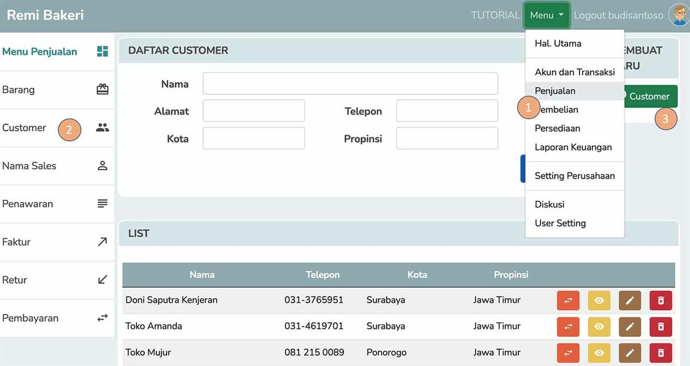This screenshot has width=690, height=366.
Task: Edit Toko Amanda with pencil icon
Action: point(630,326)
